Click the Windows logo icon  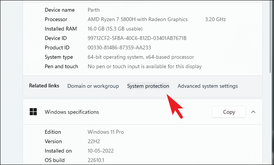tap(33, 112)
